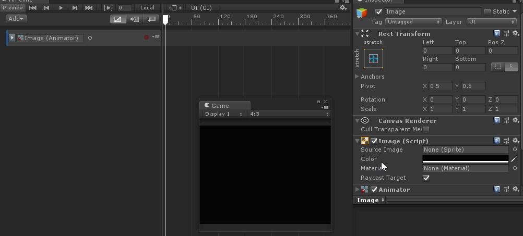Collapse the Canvas Renderer component
The height and width of the screenshot is (236, 523).
point(357,120)
